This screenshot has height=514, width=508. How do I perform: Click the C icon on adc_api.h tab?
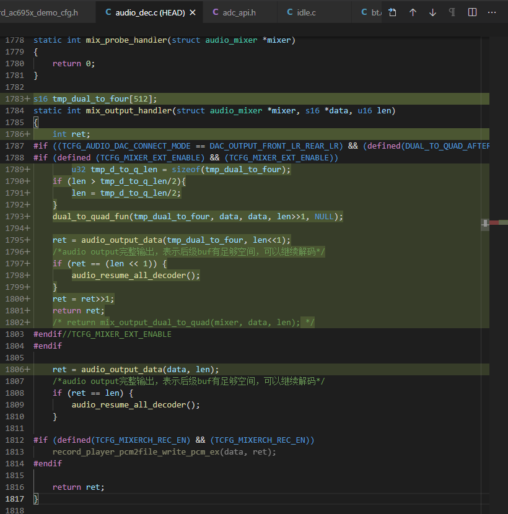[216, 12]
